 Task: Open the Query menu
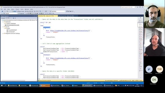pyautogui.click(x=13, y=9)
